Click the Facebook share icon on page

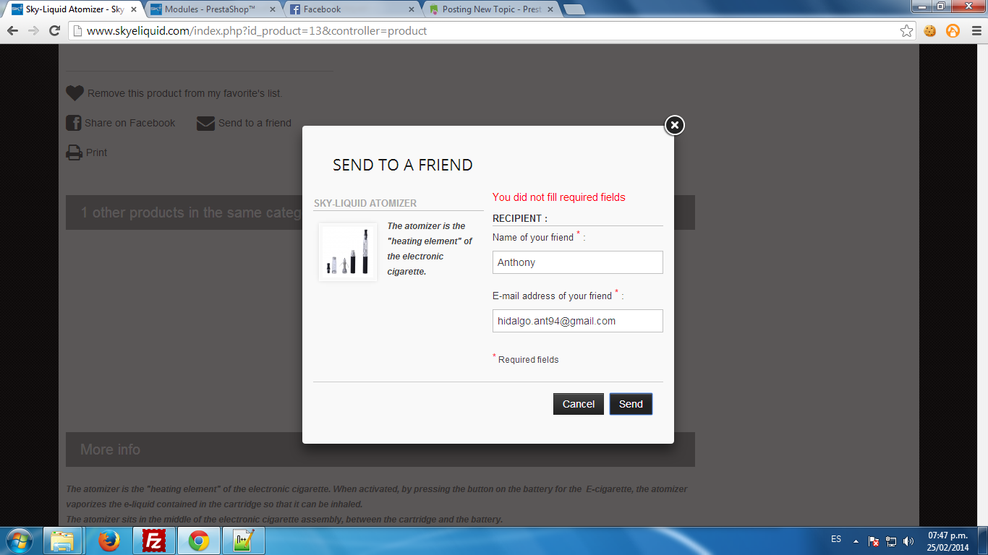[x=74, y=123]
